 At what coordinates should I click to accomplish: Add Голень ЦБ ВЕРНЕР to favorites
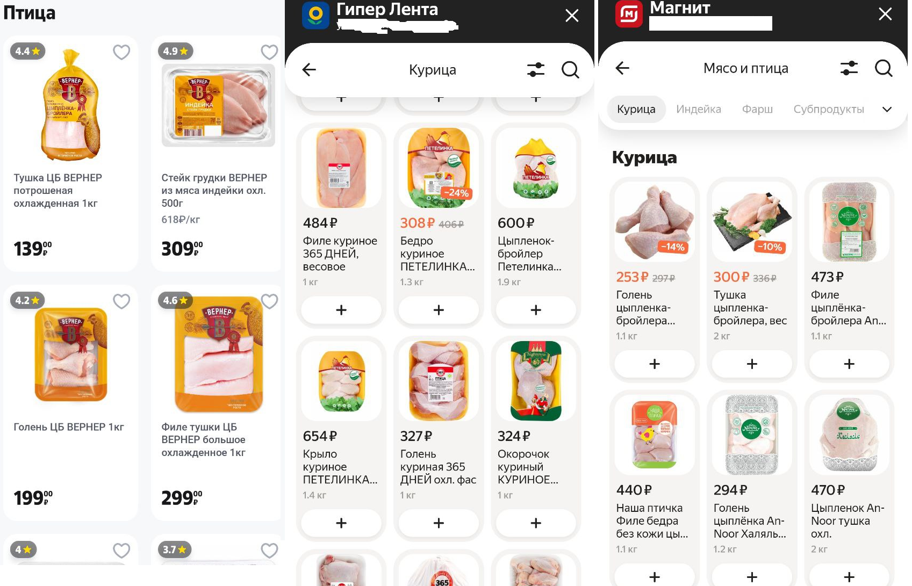121,301
